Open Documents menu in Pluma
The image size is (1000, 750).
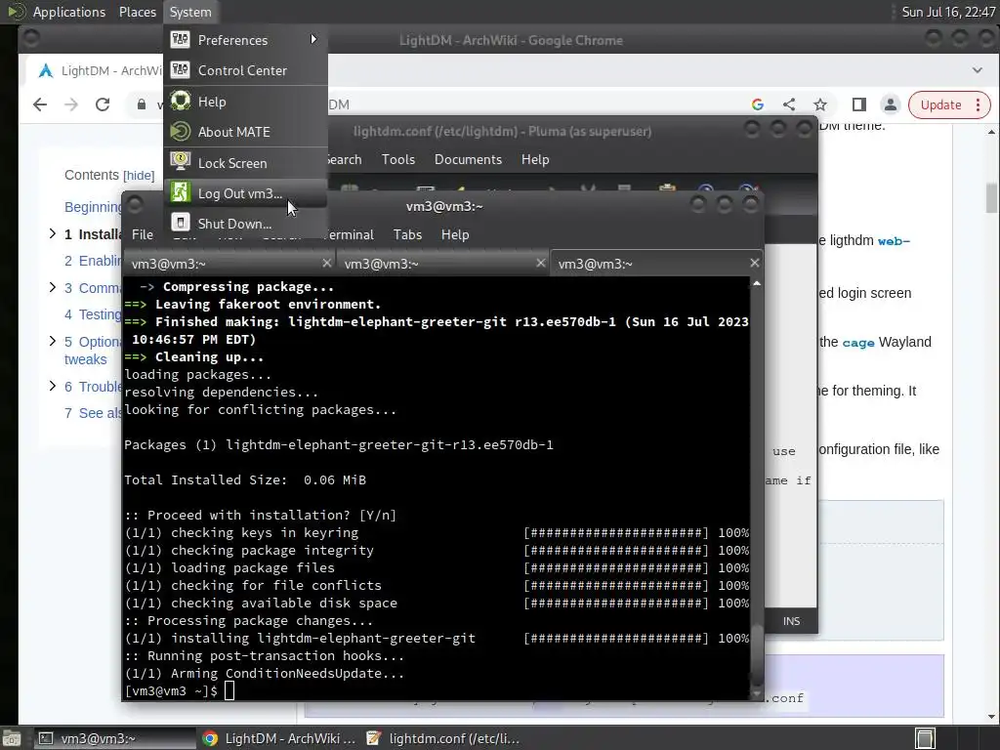[468, 159]
